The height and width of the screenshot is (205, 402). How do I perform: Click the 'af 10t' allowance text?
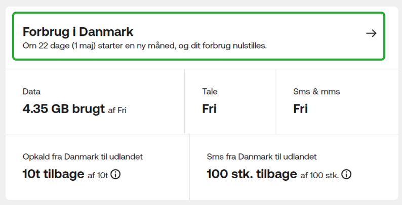click(98, 175)
